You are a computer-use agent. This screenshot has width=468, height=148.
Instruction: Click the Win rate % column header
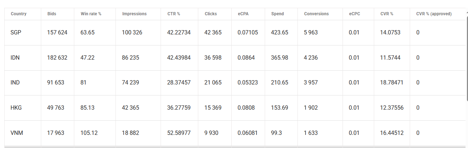(x=91, y=14)
